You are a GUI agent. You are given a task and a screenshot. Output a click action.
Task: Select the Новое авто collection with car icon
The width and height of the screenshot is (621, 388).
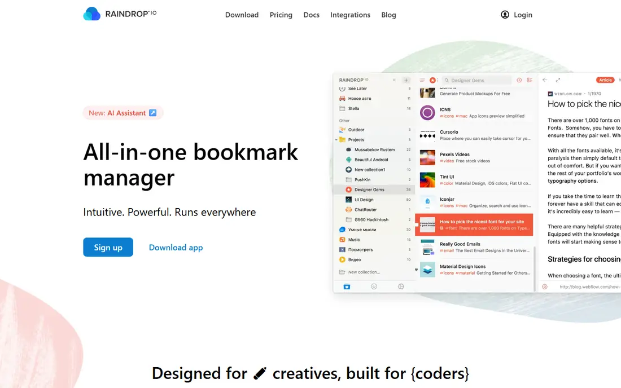[374, 99]
